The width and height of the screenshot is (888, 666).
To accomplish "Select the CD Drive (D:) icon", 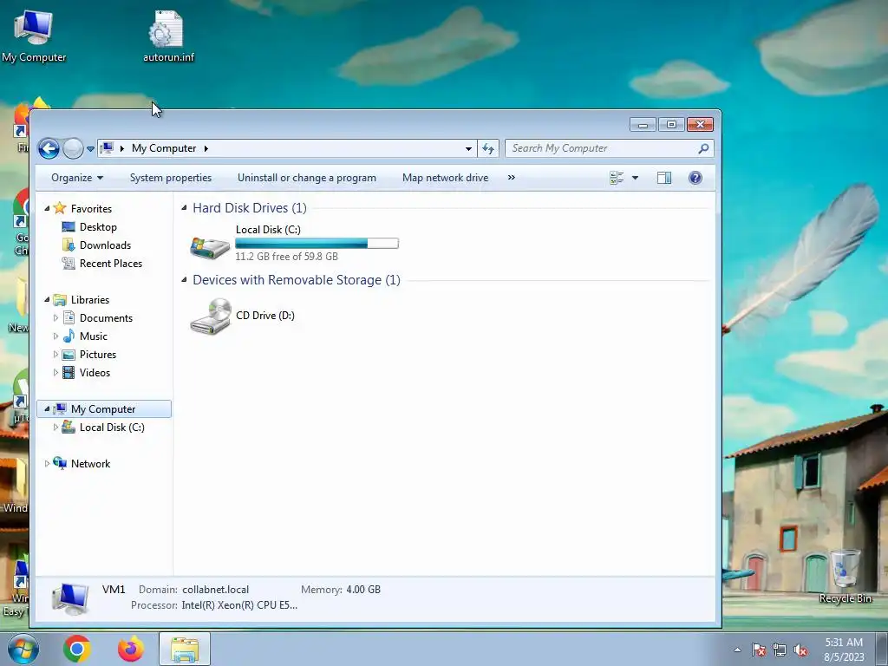I will [210, 316].
